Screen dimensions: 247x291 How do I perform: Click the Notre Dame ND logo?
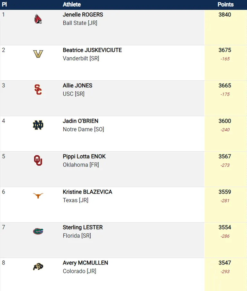pyautogui.click(x=38, y=125)
